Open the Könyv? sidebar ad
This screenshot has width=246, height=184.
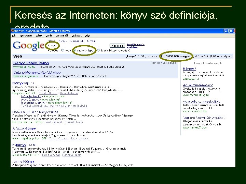(x=189, y=69)
